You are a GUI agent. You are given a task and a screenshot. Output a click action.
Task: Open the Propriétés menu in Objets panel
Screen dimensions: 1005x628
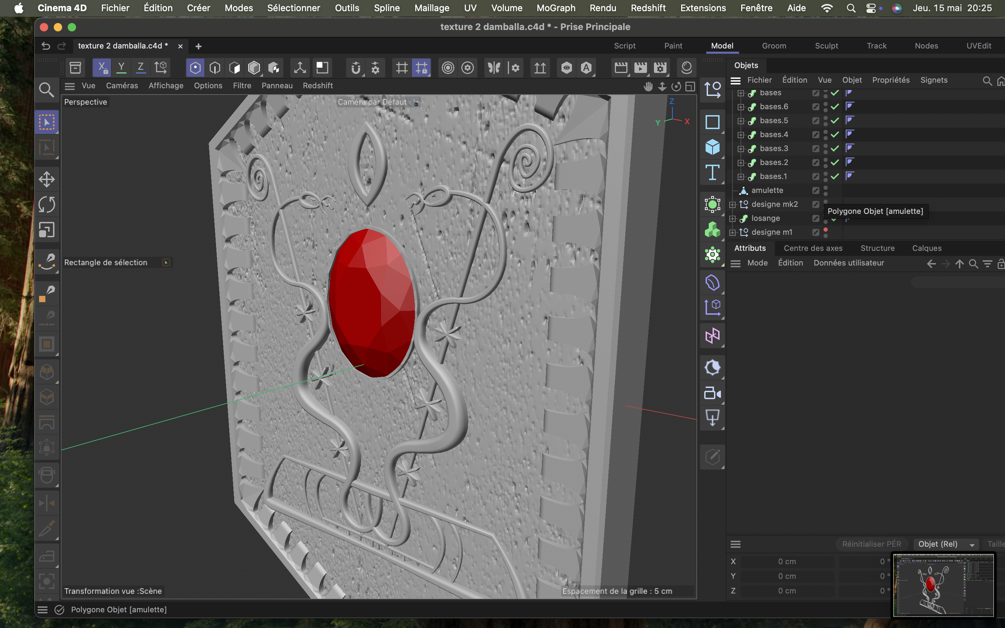coord(891,80)
